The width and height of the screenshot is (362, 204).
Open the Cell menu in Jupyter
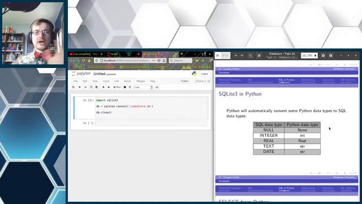pyautogui.click(x=117, y=81)
